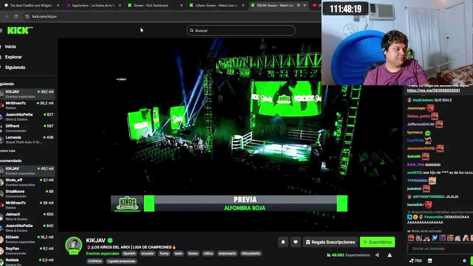Switch to Stream - Kick Dashboard tab
This screenshot has height=266, width=473.
tap(155, 5)
